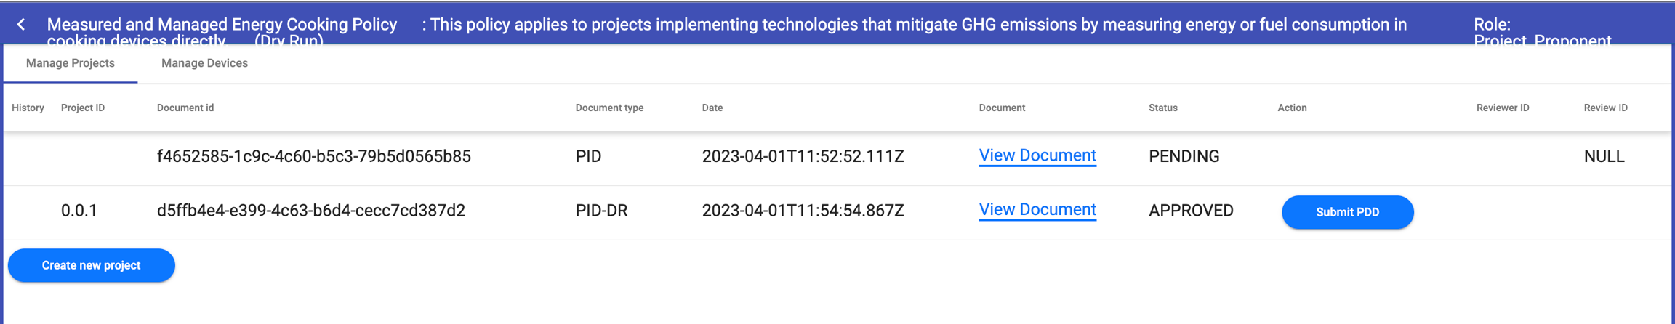Screen dimensions: 1675x324
Task: Click the Date column header
Action: click(712, 108)
